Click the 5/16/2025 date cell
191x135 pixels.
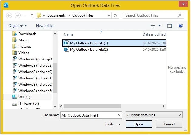(x=154, y=43)
